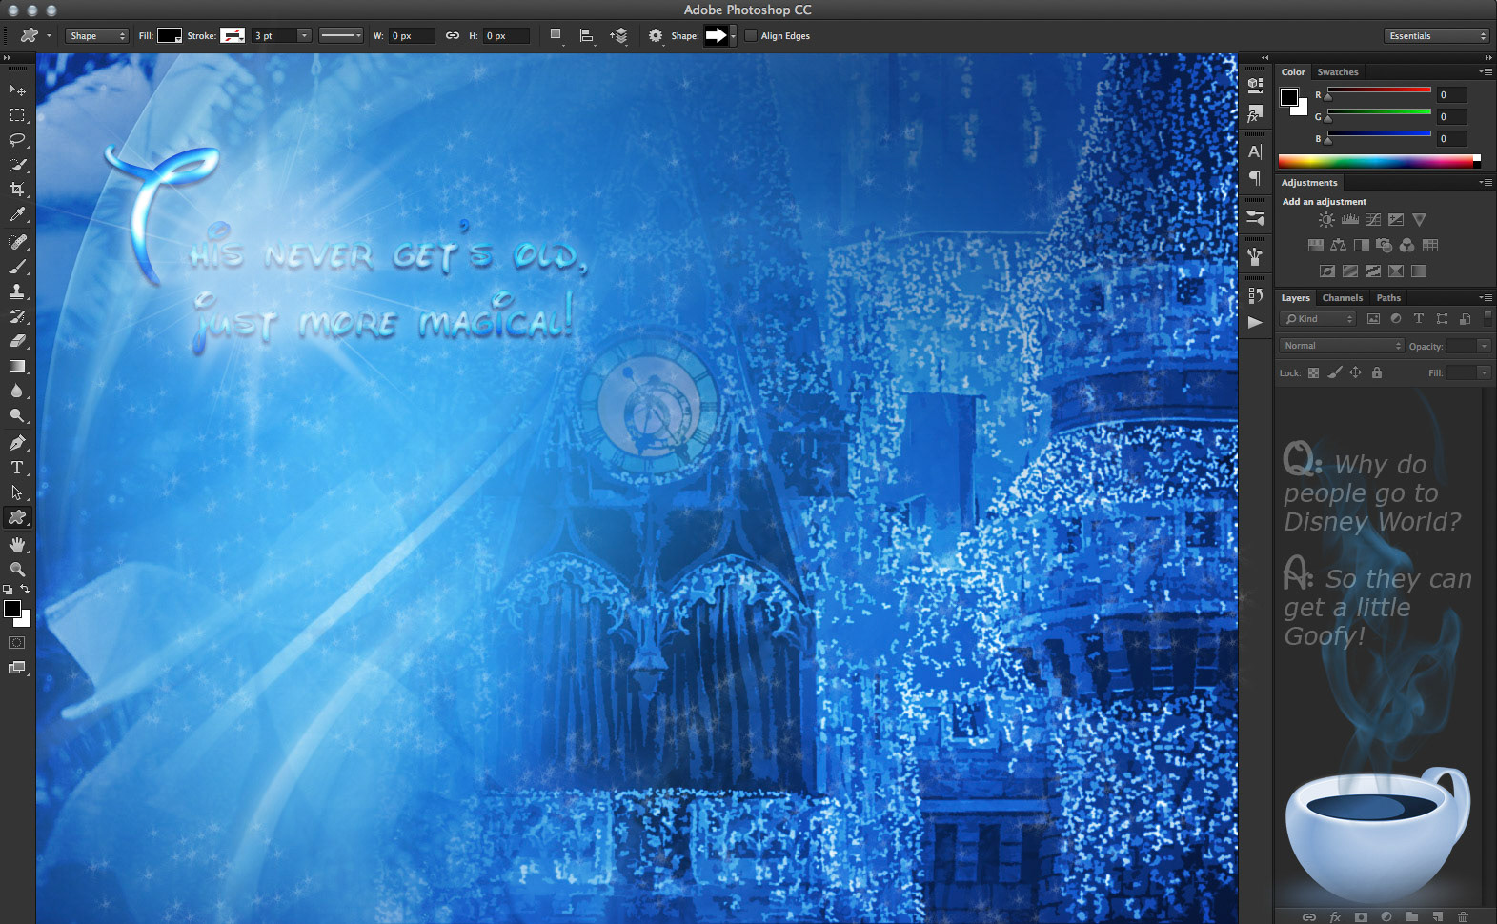
Task: Add a Channel Mixer adjustment
Action: coord(1407,246)
